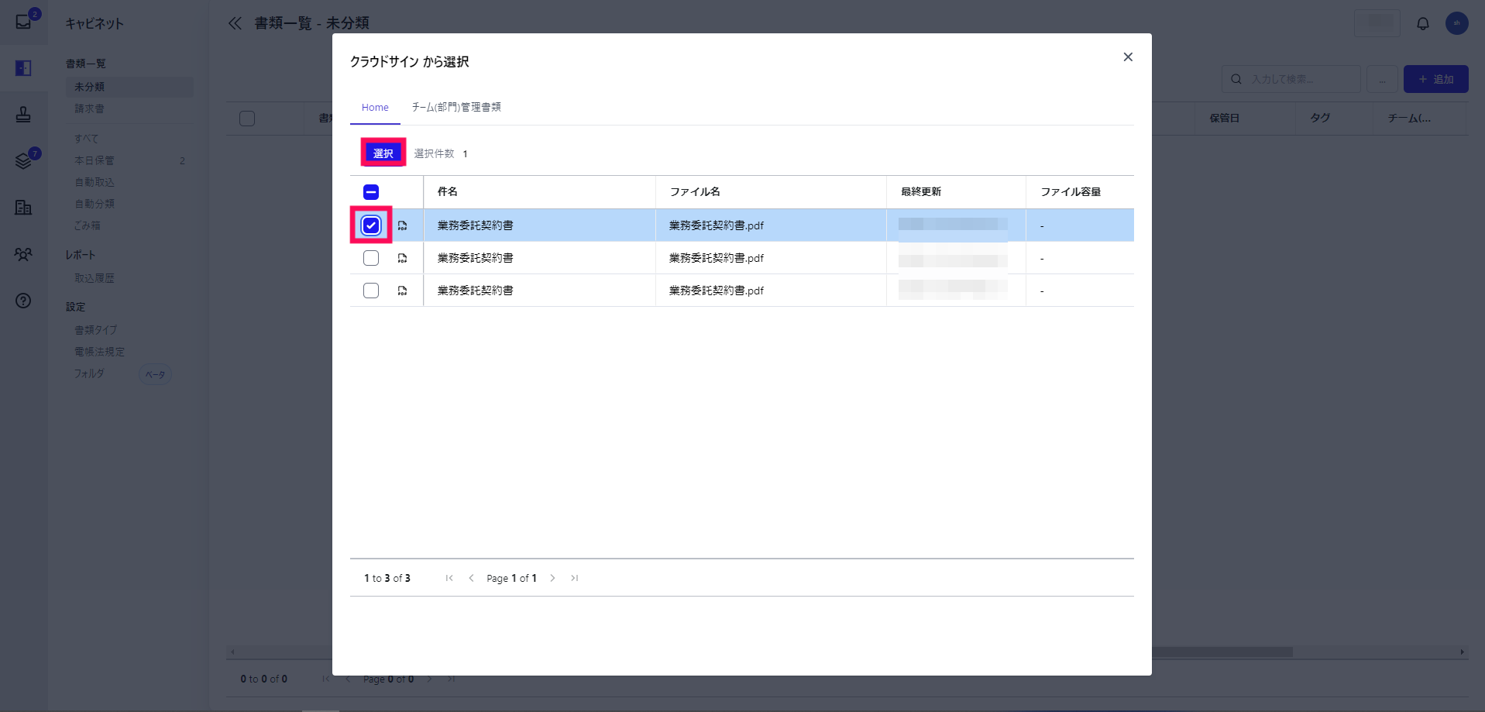Click 保管日 column header in background table
1485x712 pixels.
click(1224, 119)
